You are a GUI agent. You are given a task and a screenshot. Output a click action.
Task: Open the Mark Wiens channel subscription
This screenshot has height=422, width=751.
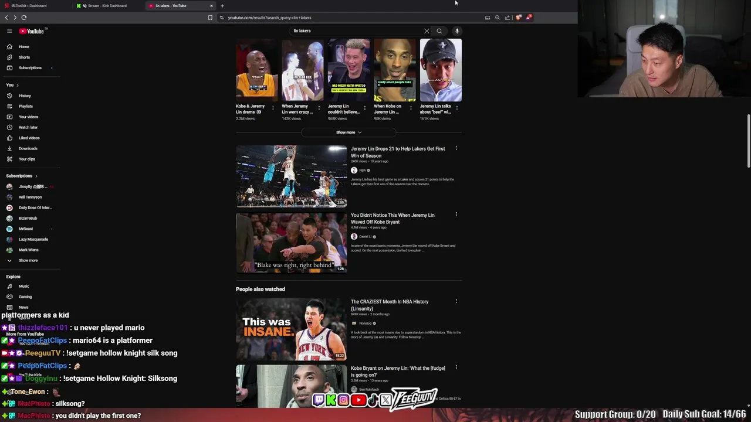[x=29, y=250]
